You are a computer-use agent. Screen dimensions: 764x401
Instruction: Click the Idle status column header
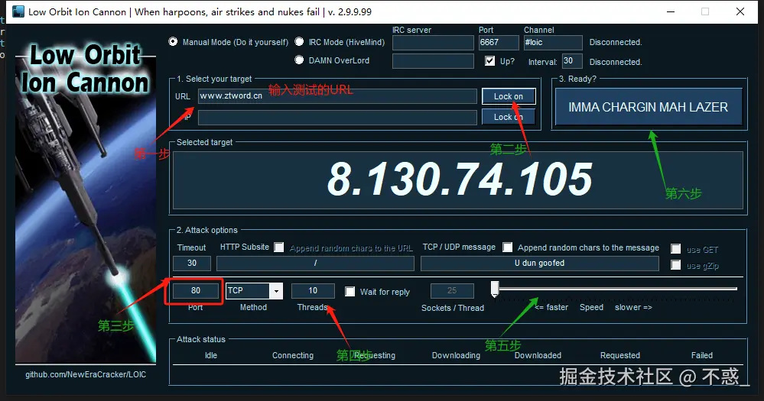[x=211, y=355]
